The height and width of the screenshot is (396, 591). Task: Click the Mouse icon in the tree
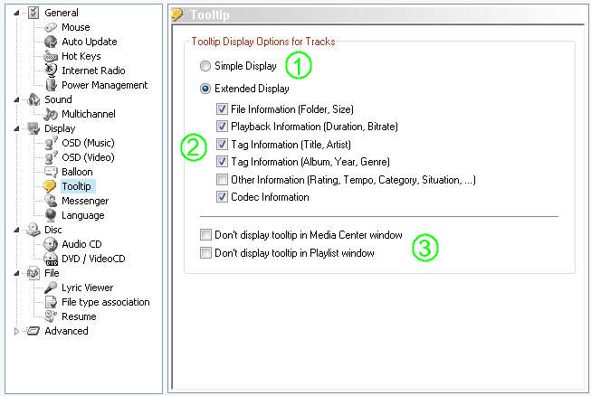click(51, 27)
